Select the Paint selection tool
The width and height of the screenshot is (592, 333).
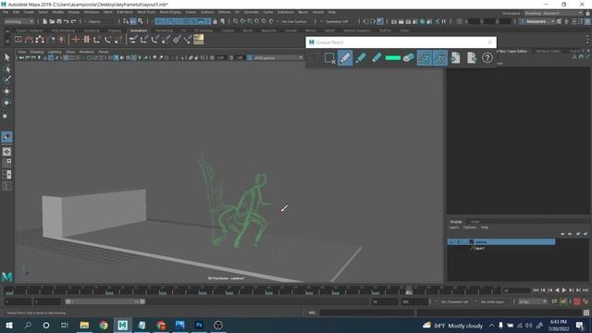click(x=6, y=80)
